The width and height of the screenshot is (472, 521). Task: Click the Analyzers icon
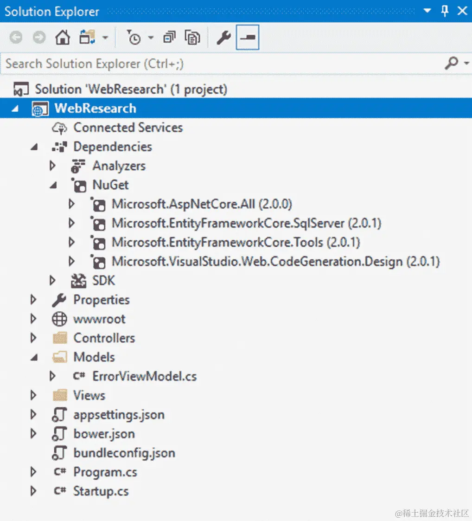78,166
